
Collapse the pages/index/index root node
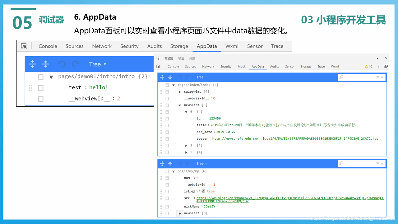174,85
